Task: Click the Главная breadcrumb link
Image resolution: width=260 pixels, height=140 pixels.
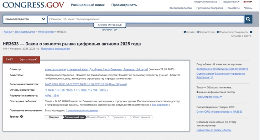Action: 7,32
